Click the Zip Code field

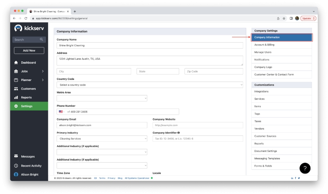(214, 71)
